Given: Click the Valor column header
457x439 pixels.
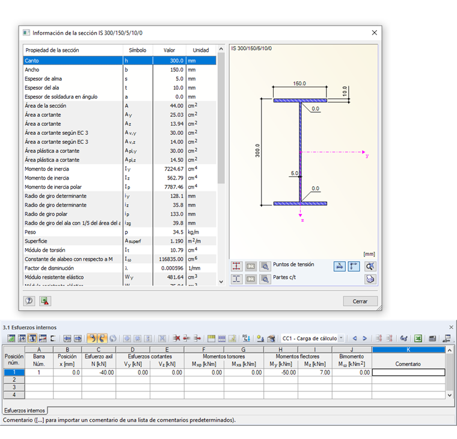Looking at the screenshot, I should [170, 50].
